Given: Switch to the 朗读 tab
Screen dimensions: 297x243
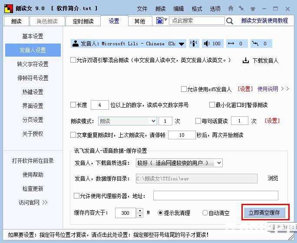Looking at the screenshot, I should tap(16, 21).
